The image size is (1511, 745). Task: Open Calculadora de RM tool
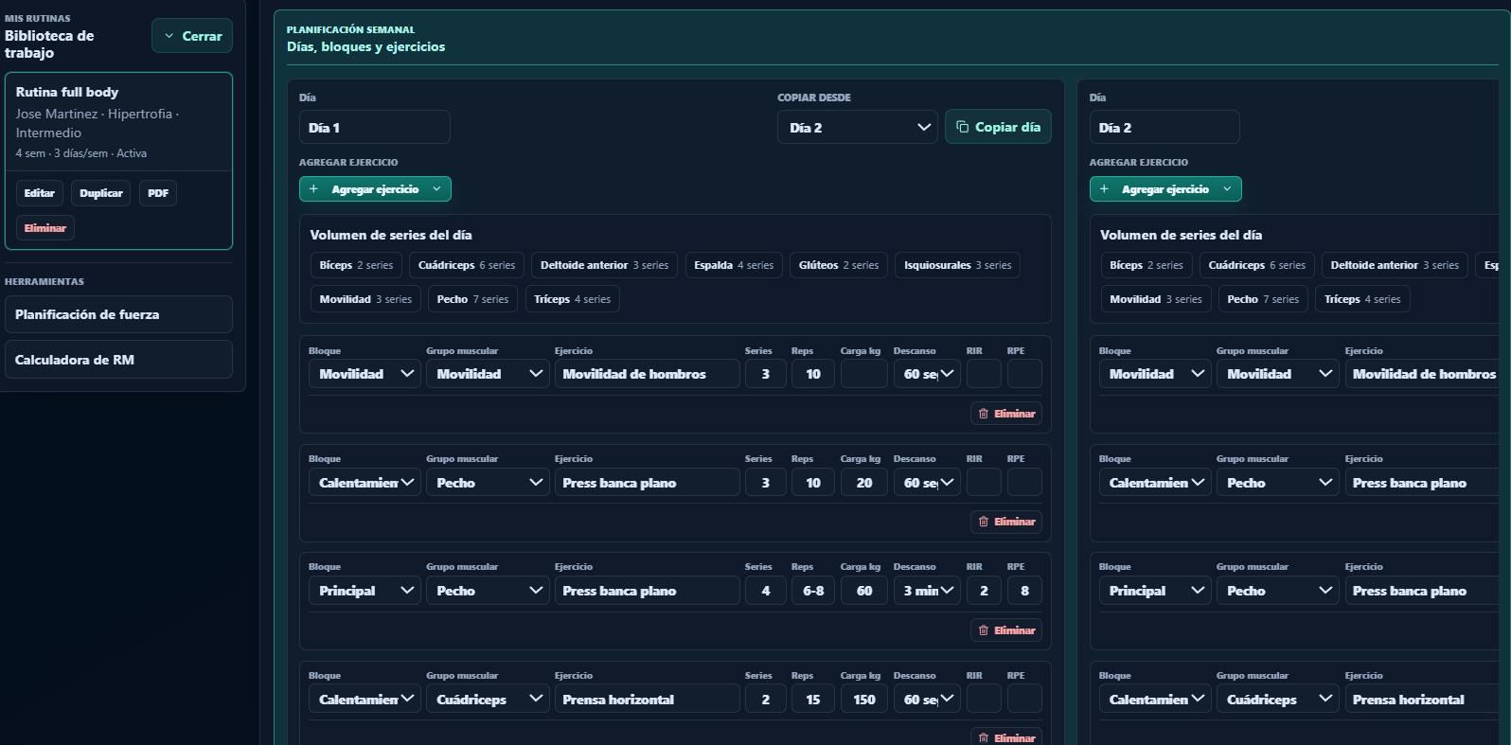pos(118,360)
